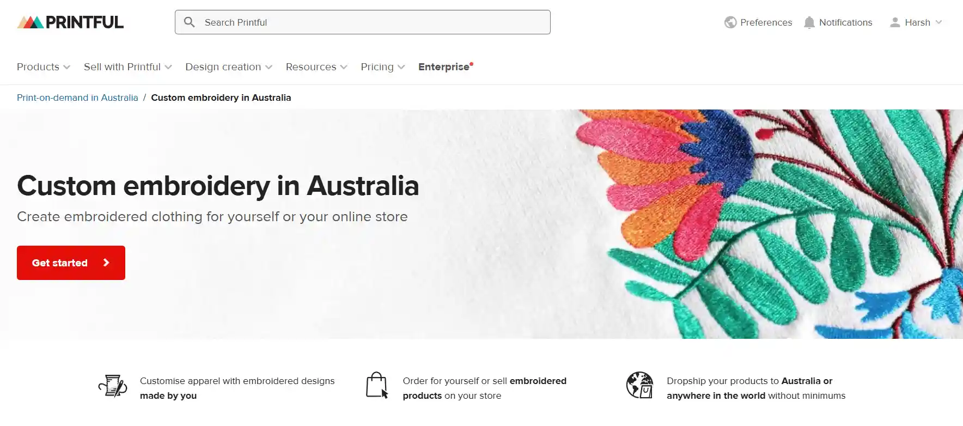
Task: Go to the Enterprise page
Action: pyautogui.click(x=444, y=66)
